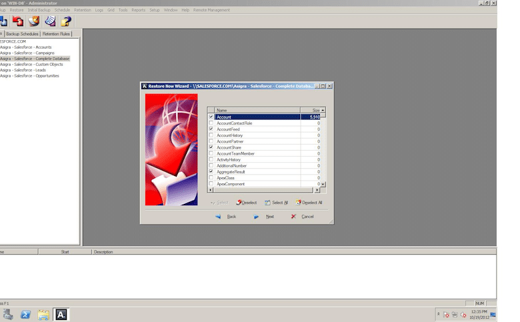Click the Description column header in log panel
The height and width of the screenshot is (322, 520).
[294, 252]
